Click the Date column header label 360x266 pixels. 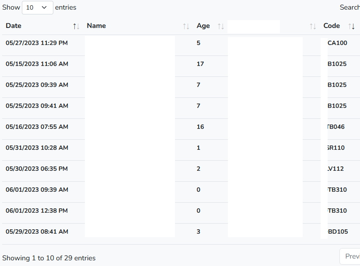tap(13, 26)
